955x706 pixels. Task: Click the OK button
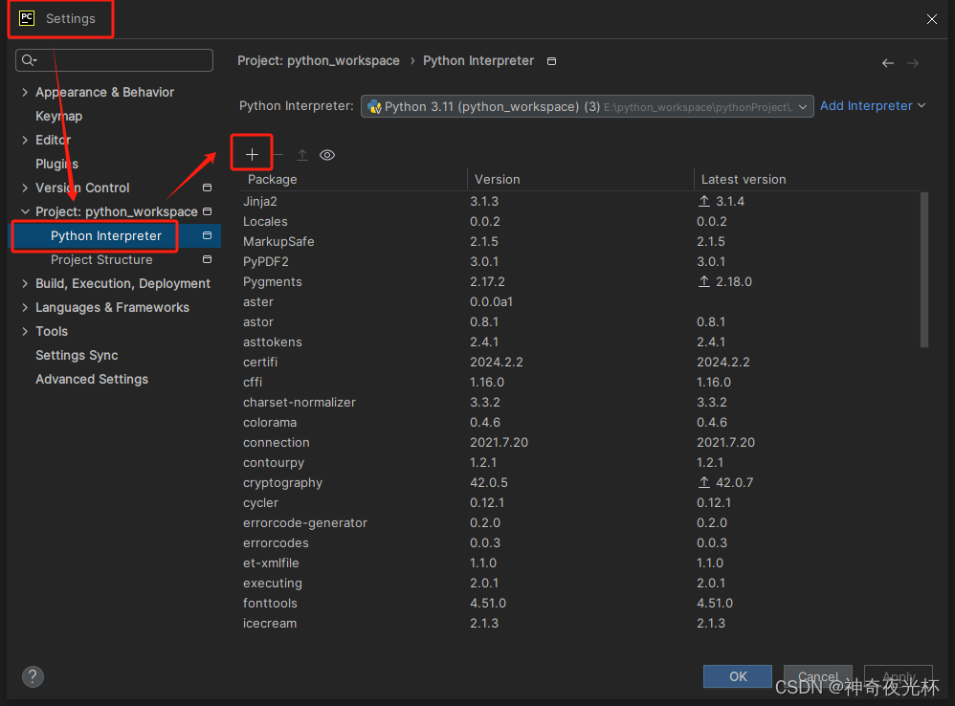click(x=738, y=676)
